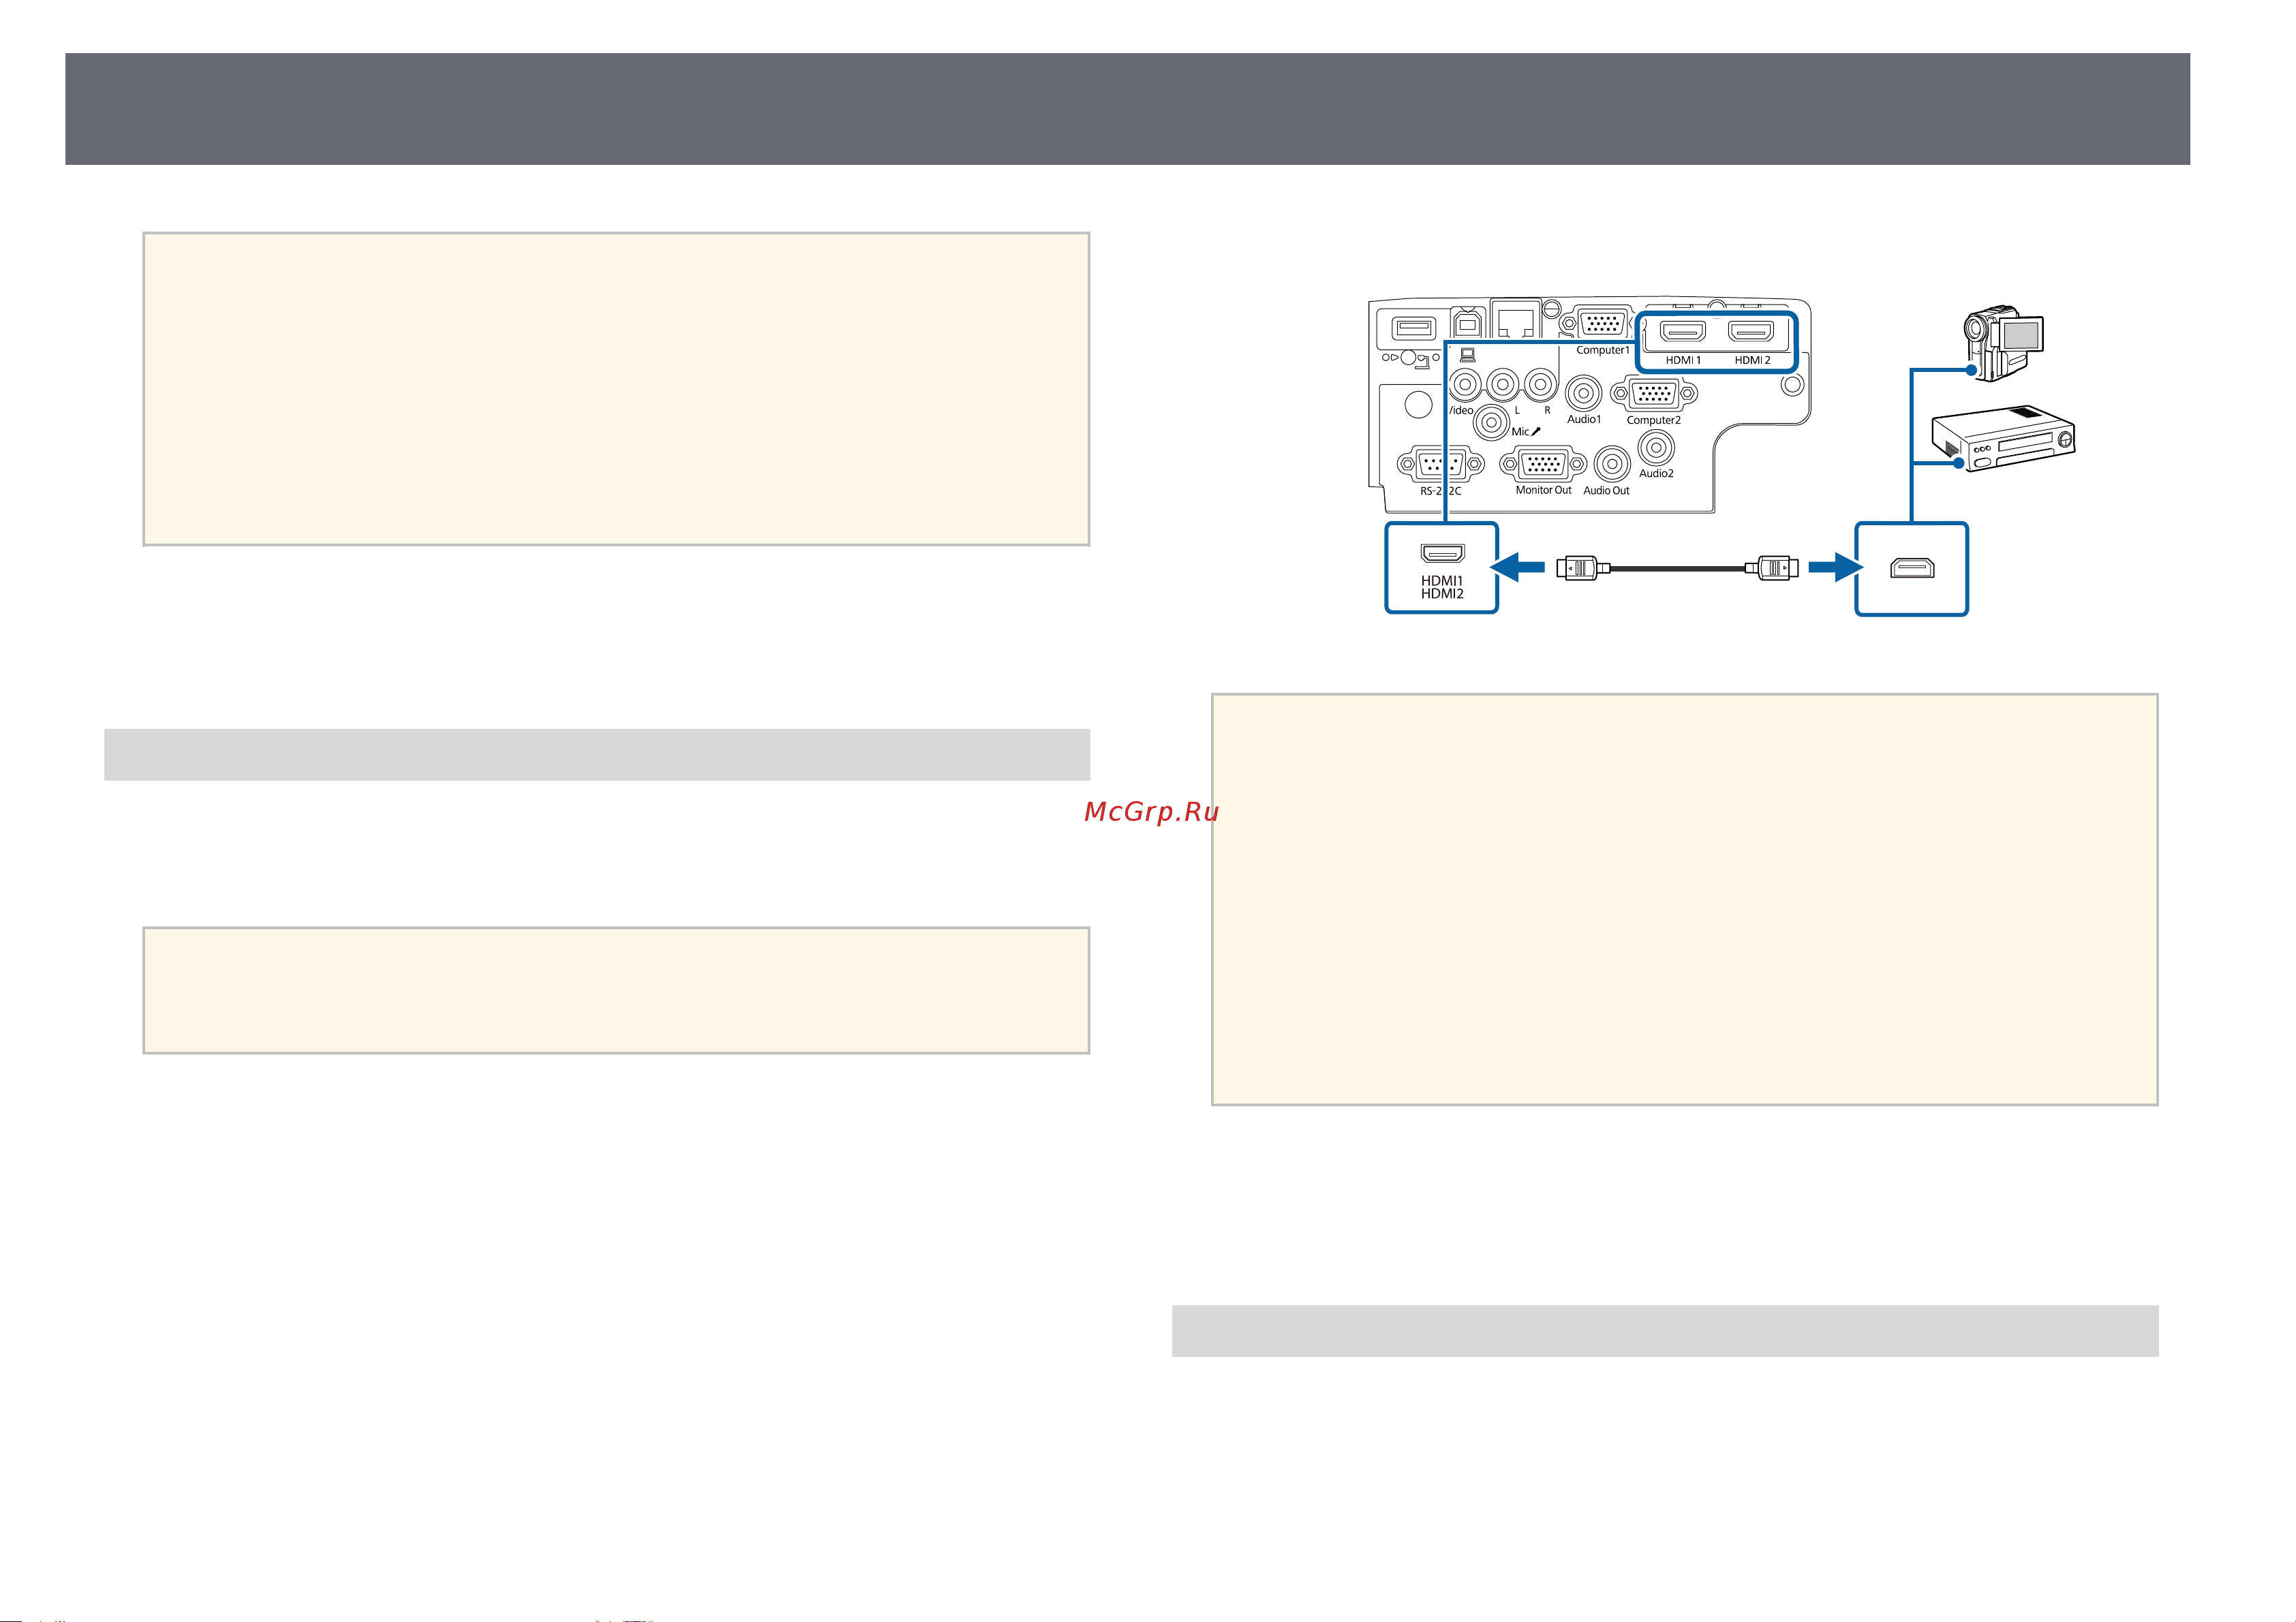
Task: Click the 'Audio2' label
Action: 1656,473
